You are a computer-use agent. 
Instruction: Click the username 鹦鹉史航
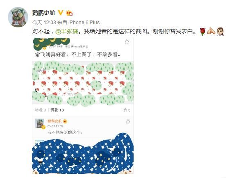click(44, 13)
